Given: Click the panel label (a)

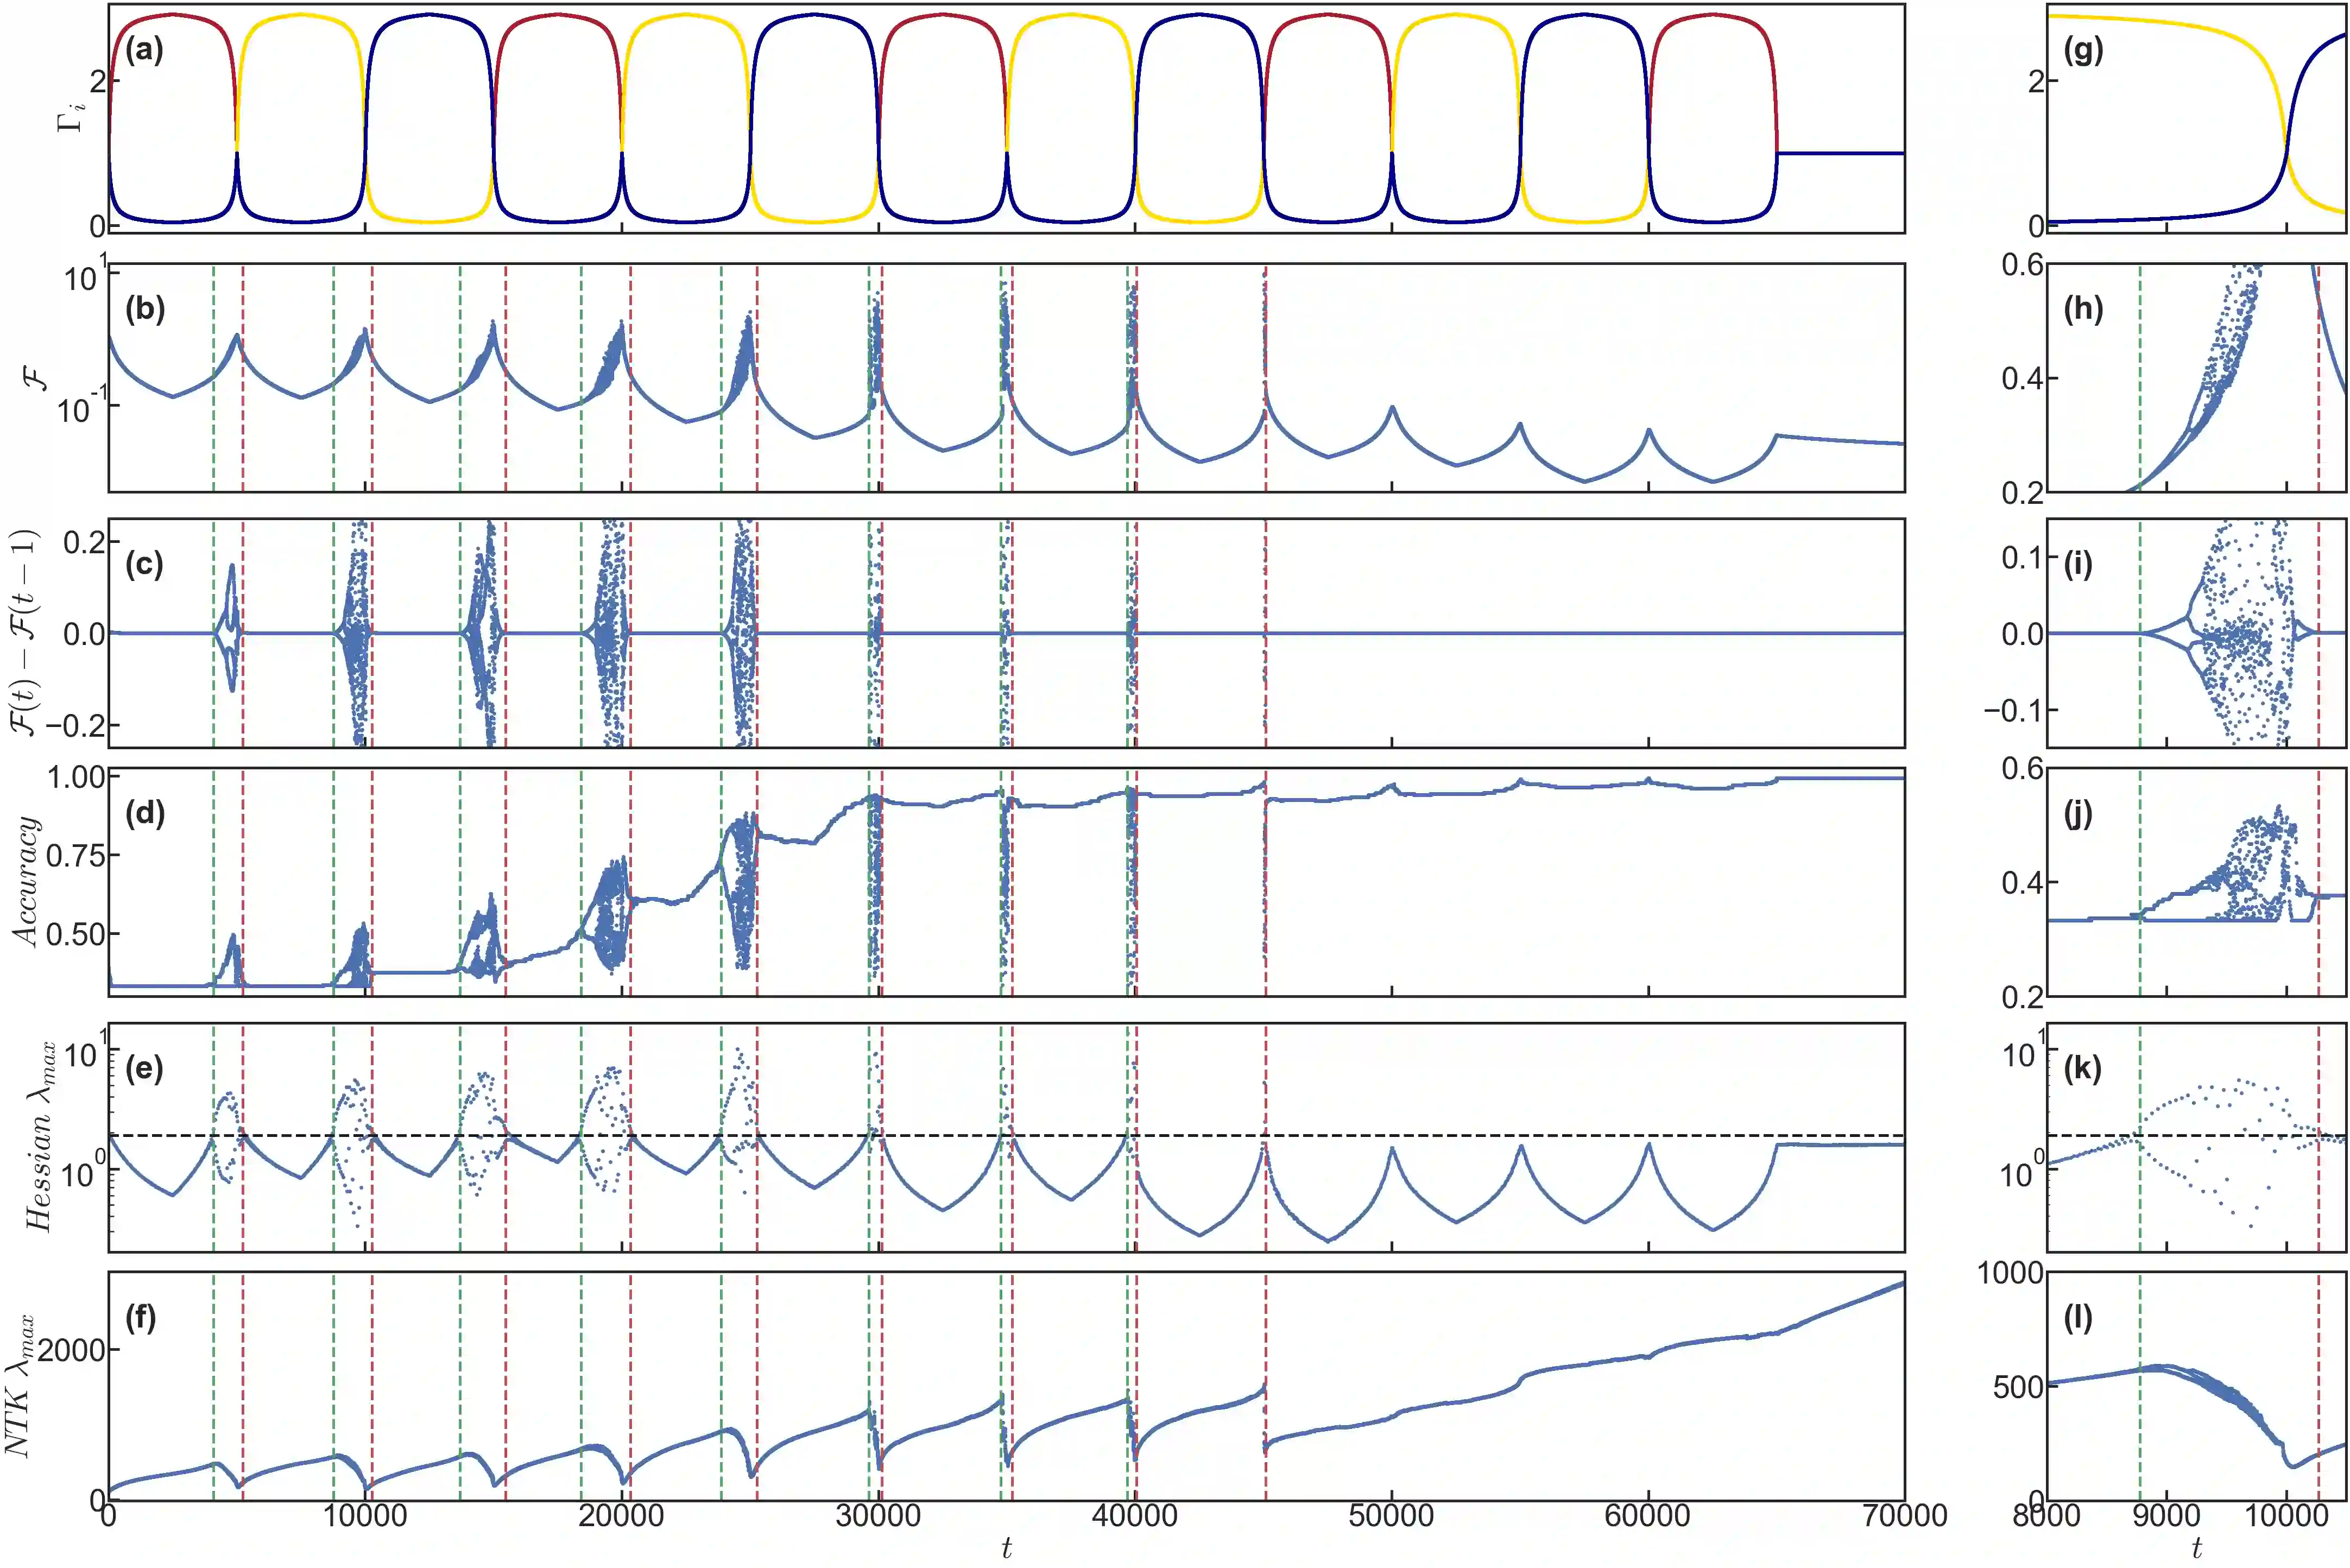Looking at the screenshot, I should coord(144,50).
